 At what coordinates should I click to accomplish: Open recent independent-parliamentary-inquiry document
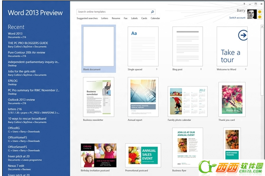pyautogui.click(x=34, y=64)
